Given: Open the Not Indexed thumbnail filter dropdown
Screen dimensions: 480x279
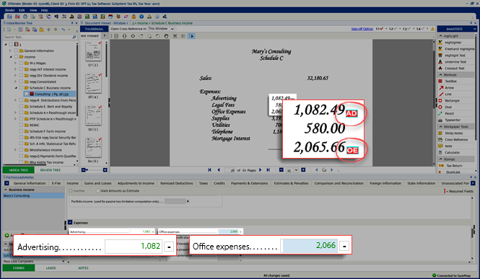Looking at the screenshot, I should [x=105, y=36].
